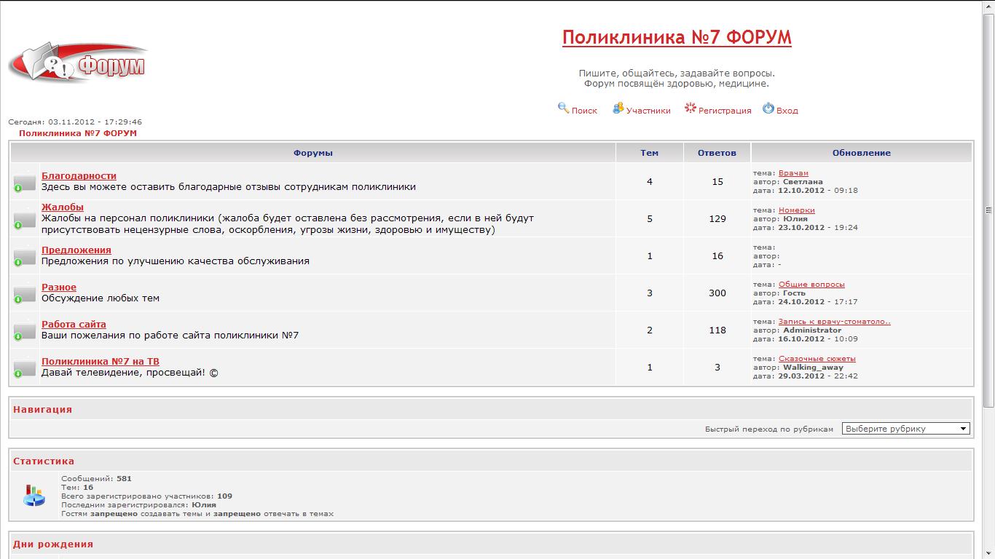The height and width of the screenshot is (559, 995).
Task: Open the Работа сайта forum
Action: pyautogui.click(x=74, y=324)
